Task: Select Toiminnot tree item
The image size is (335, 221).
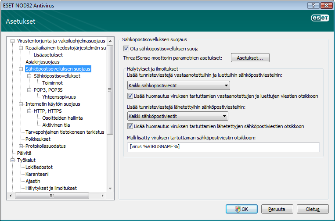Action: 52,83
